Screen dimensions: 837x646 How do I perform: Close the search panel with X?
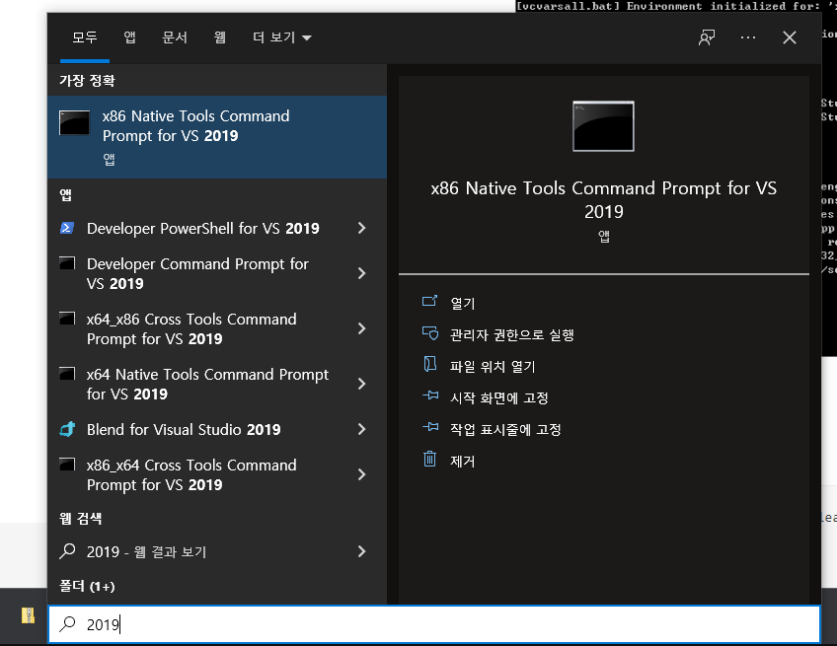pyautogui.click(x=790, y=37)
